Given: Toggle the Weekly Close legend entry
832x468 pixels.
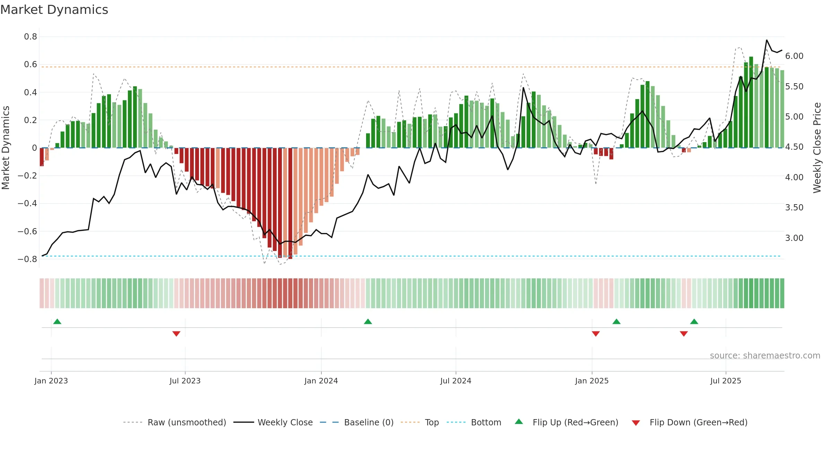Looking at the screenshot, I should [x=273, y=422].
